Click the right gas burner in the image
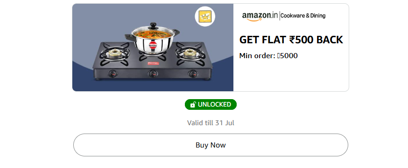 pyautogui.click(x=190, y=54)
